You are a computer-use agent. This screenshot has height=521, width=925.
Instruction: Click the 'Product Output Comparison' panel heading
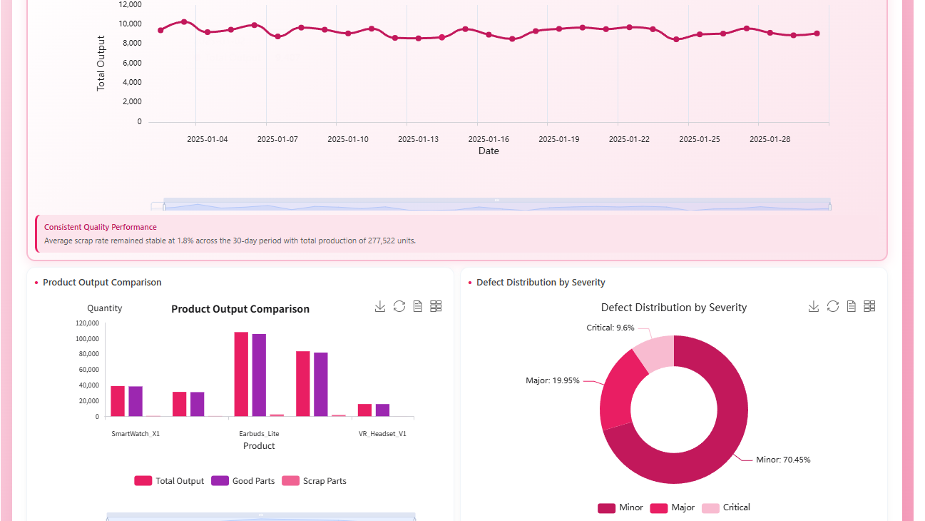(102, 283)
